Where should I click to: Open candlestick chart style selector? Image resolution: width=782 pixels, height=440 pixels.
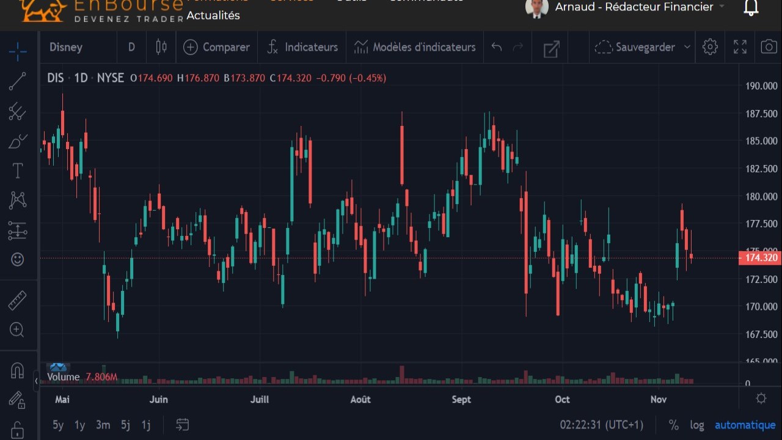[x=161, y=47]
